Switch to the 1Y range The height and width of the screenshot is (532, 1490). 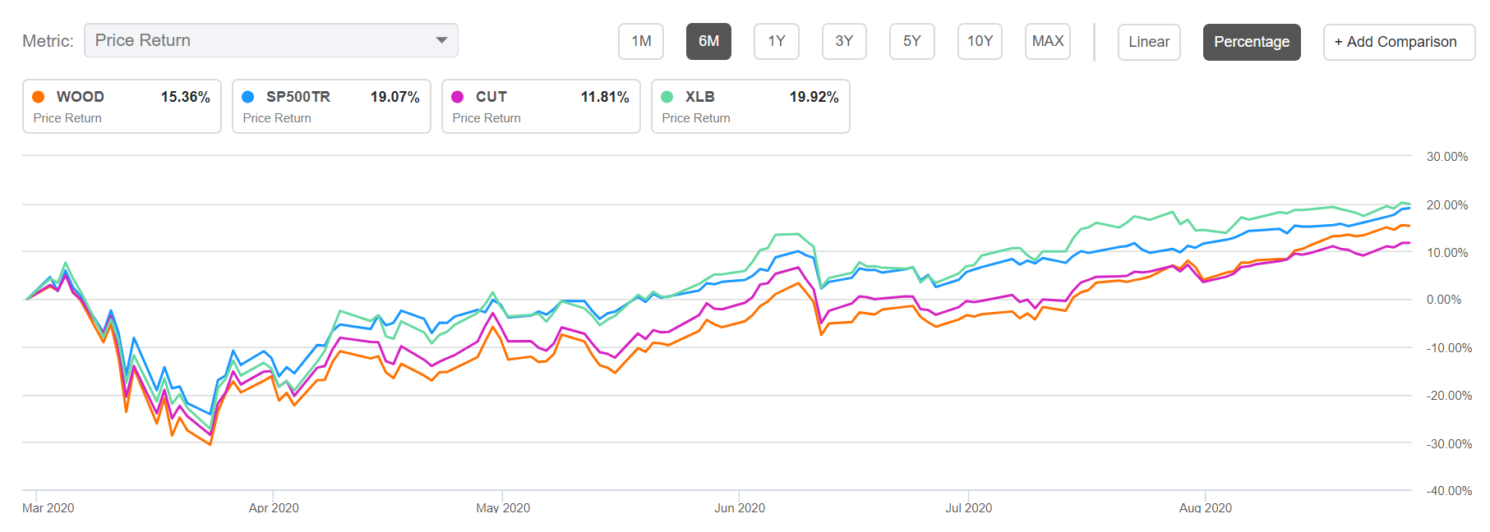[x=776, y=42]
